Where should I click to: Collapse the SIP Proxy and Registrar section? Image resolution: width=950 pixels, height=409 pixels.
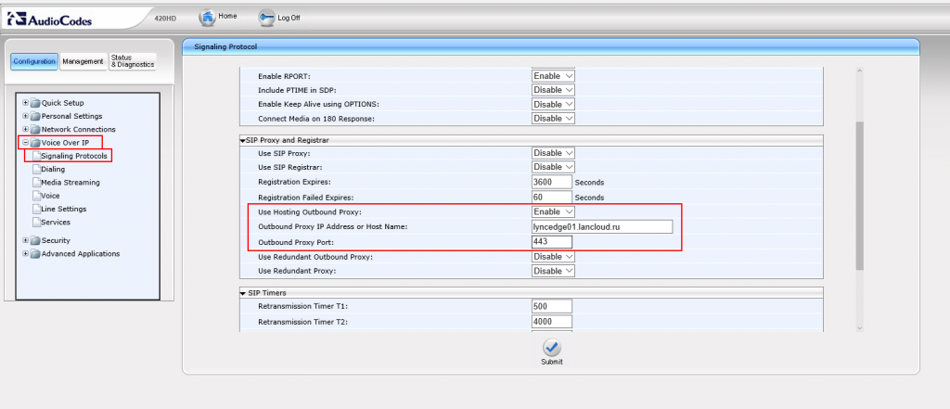pyautogui.click(x=242, y=139)
